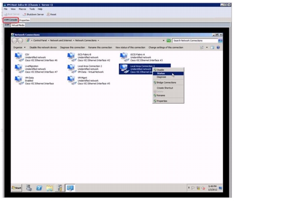Viewport: 301px width, 201px height.
Task: Select the VM-Mgmt connection icon
Action: pos(72,80)
